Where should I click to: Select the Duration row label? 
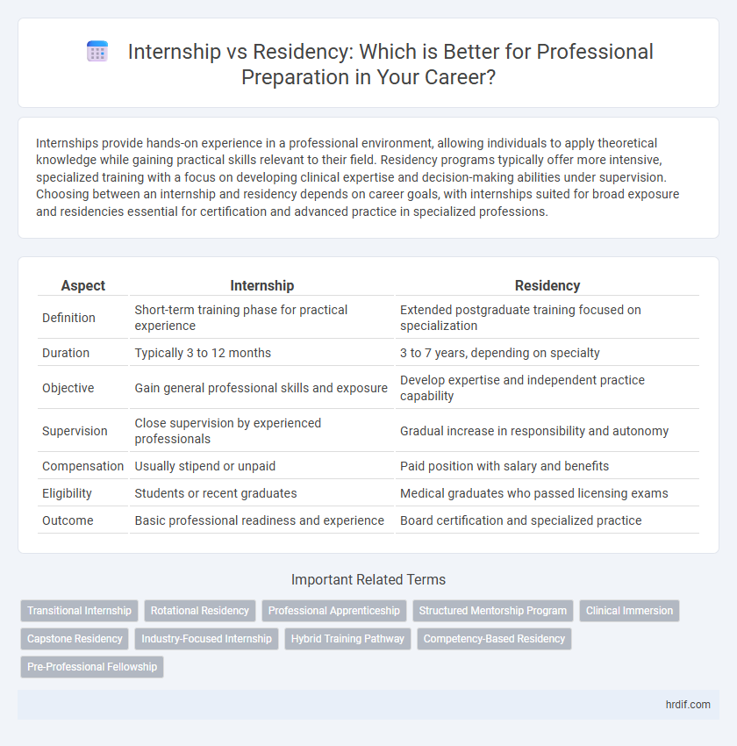tap(66, 353)
